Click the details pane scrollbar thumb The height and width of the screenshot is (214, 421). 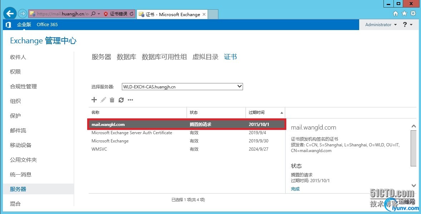(413, 148)
